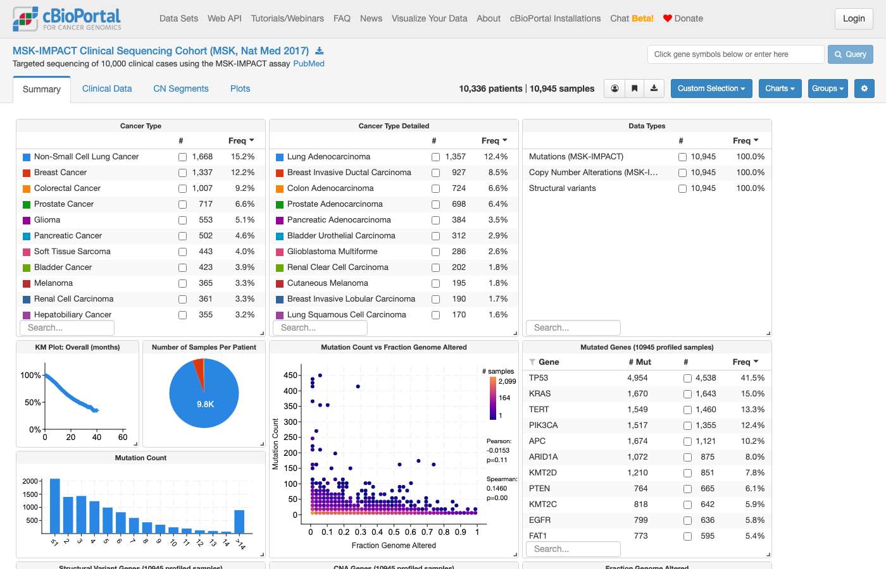This screenshot has height=569, width=886.
Task: Open the Data Sets menu item
Action: [178, 18]
